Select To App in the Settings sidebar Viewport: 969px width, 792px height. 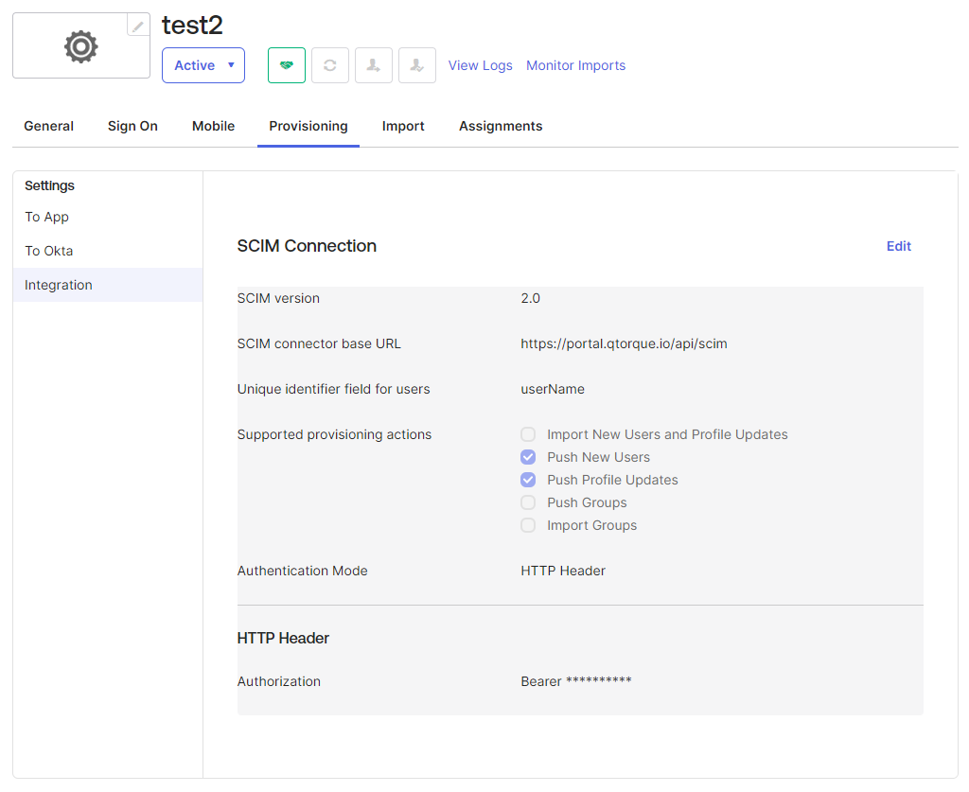[46, 217]
